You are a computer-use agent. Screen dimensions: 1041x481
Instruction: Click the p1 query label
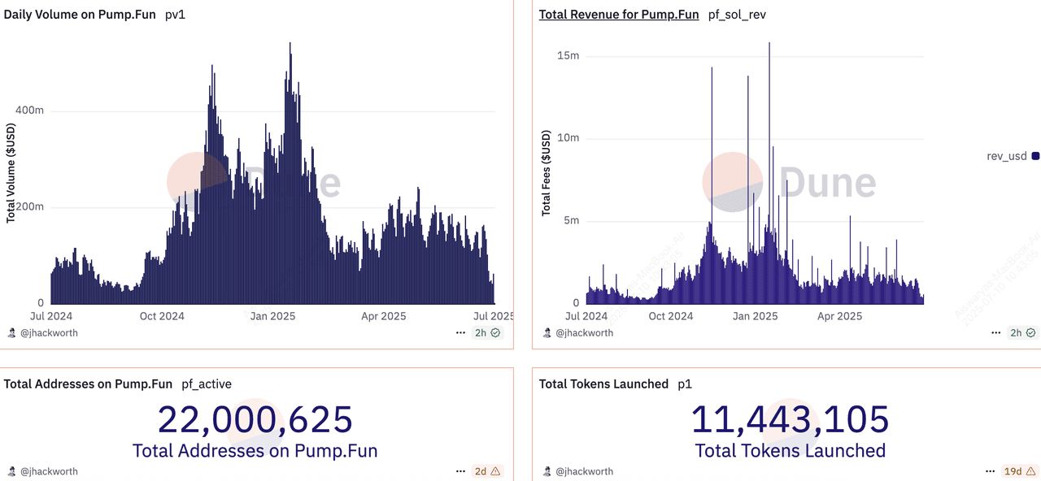point(684,383)
